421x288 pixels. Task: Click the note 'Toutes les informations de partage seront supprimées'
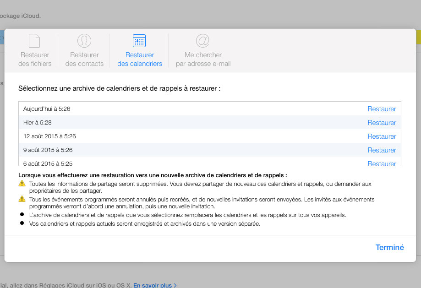tap(200, 187)
